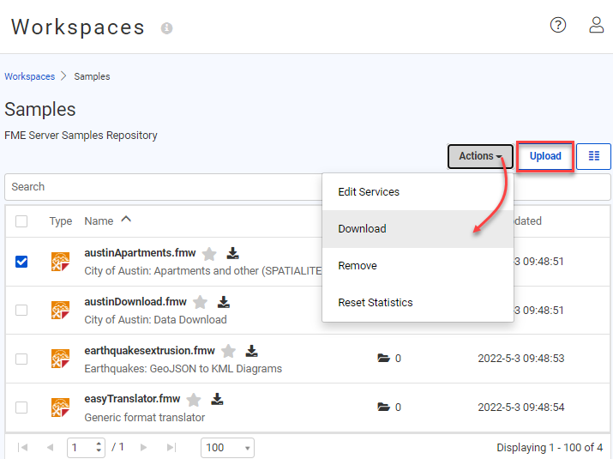Go to the previous page arrow

[x=50, y=447]
